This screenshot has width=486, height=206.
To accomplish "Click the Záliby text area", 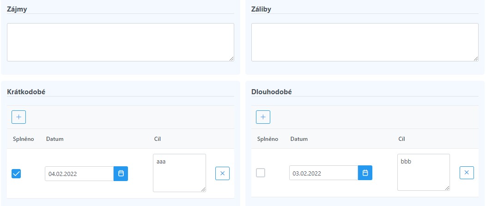I will point(365,42).
